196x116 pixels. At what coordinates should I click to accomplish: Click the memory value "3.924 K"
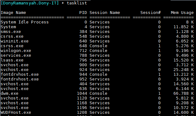pyautogui.click(x=185, y=79)
